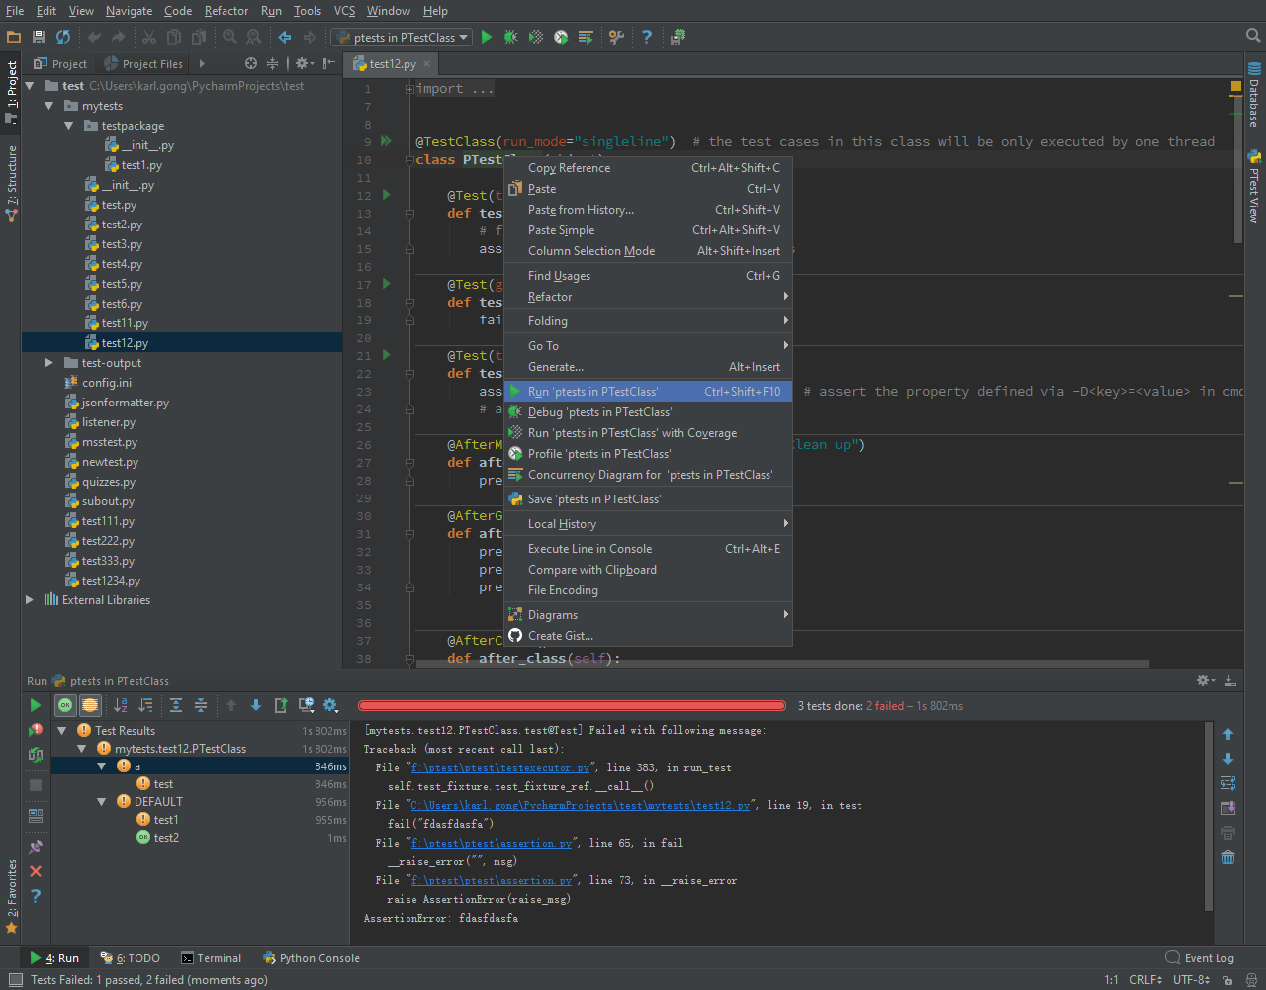Viewport: 1266px width, 990px height.
Task: Click Rerun Failed Tests icon in Run panel
Action: click(x=36, y=730)
